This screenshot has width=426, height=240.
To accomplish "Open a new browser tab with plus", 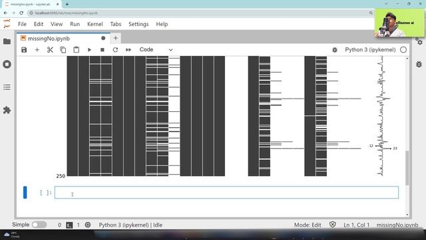I will pos(67,4).
